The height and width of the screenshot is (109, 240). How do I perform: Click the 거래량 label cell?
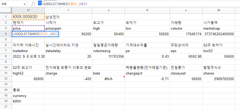[186, 23]
